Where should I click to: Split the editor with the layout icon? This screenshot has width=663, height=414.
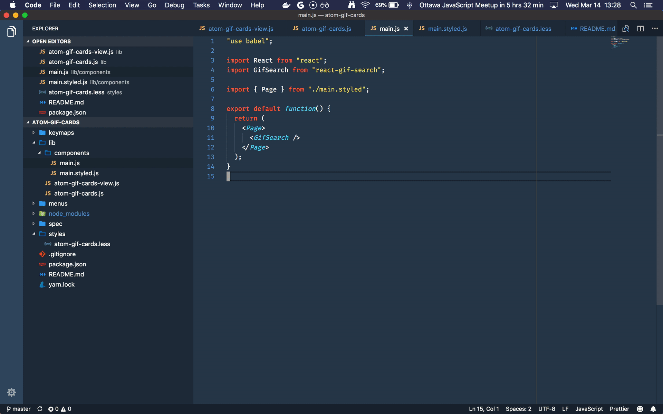(640, 29)
